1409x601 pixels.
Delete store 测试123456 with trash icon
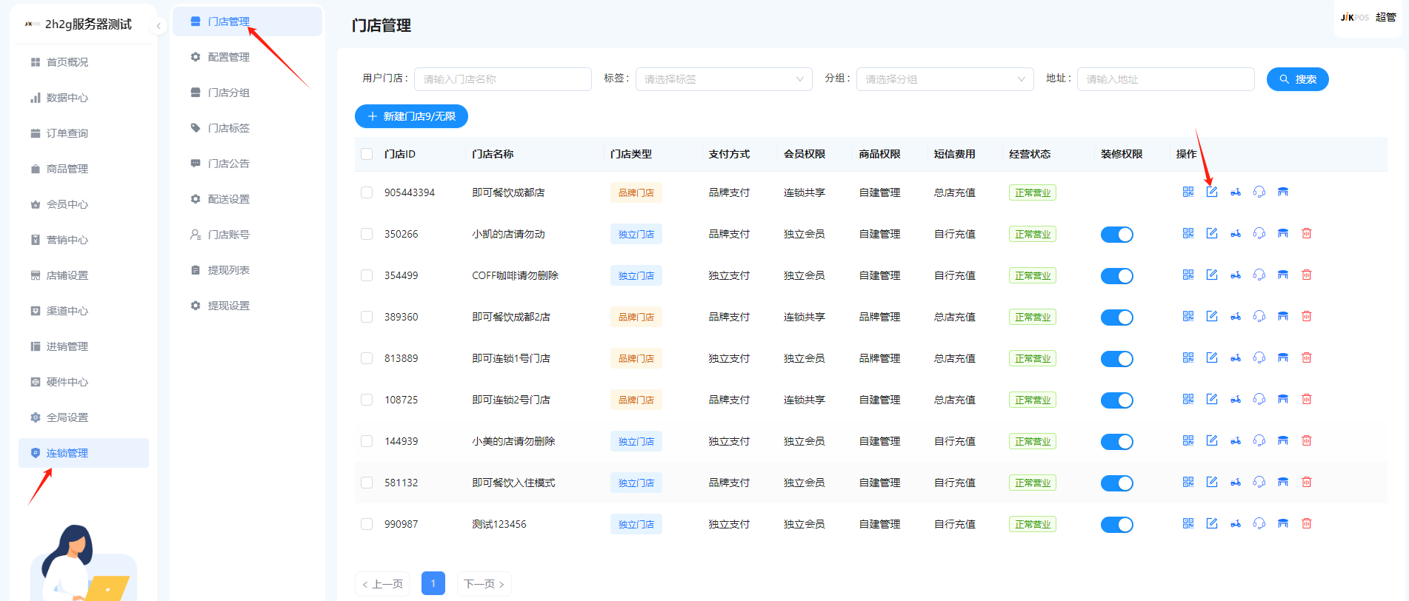pos(1307,523)
